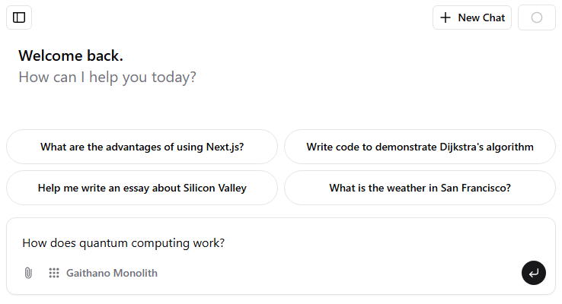The height and width of the screenshot is (304, 562).
Task: Click the circle icon in the top-right corner
Action: [537, 17]
